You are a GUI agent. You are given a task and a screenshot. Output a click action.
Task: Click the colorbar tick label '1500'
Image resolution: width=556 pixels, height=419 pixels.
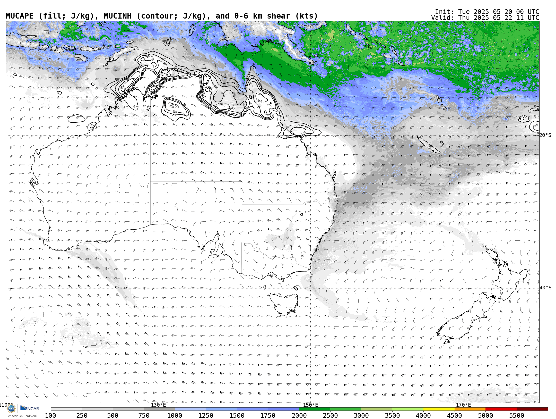coord(237,416)
